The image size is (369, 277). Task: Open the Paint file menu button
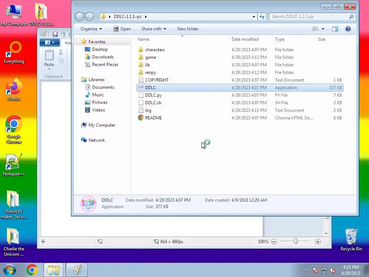pyautogui.click(x=50, y=43)
